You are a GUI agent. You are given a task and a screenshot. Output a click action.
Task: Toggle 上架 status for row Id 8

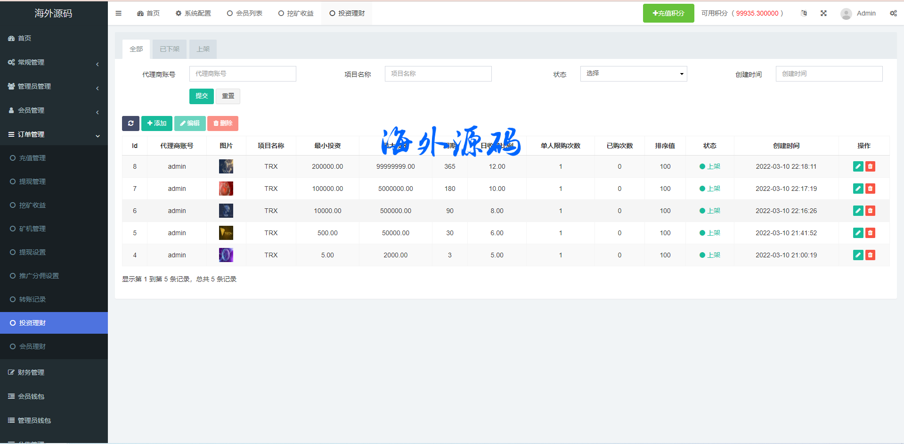710,166
